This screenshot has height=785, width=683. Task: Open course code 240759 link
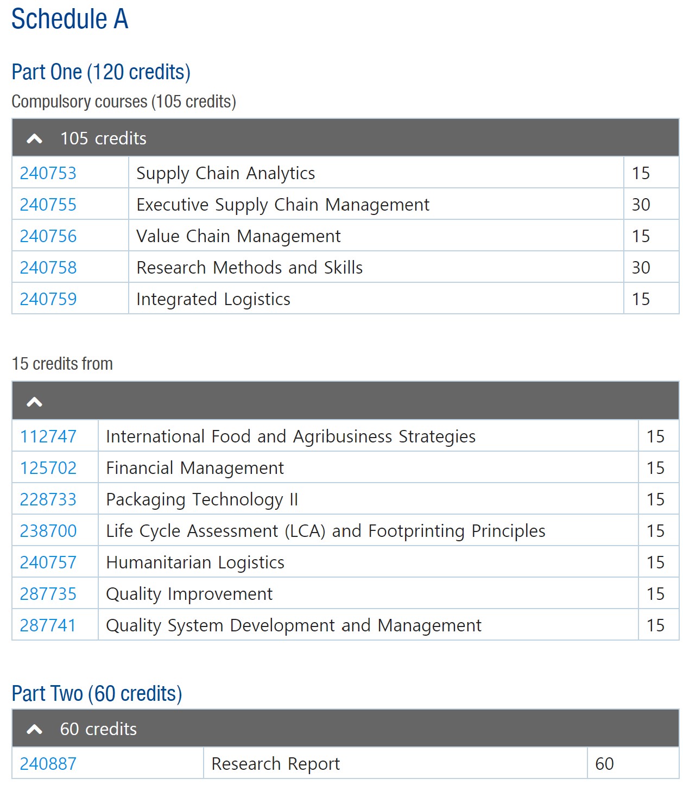[x=48, y=299]
